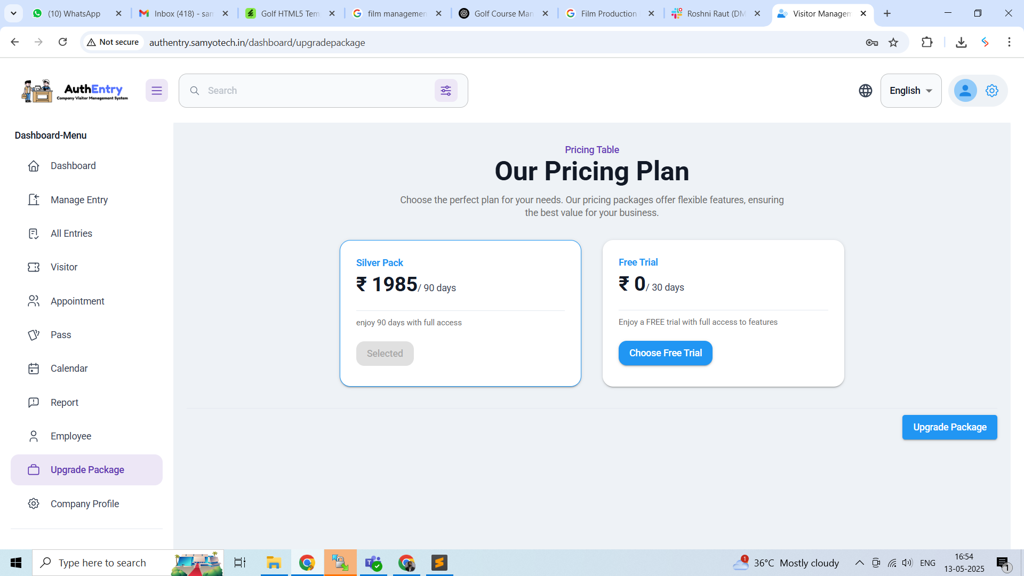Show hidden system tray icons
1024x576 pixels.
pos(859,563)
